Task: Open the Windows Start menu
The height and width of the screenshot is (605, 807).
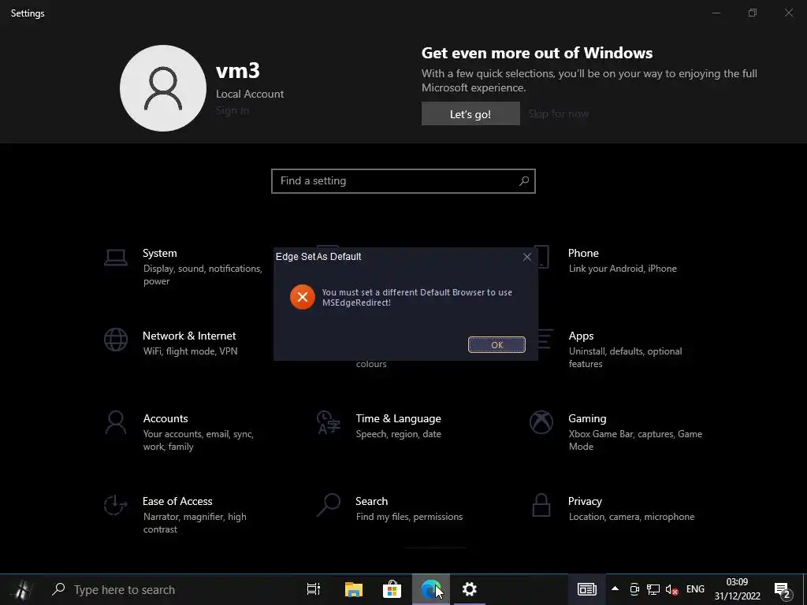Action: point(21,589)
